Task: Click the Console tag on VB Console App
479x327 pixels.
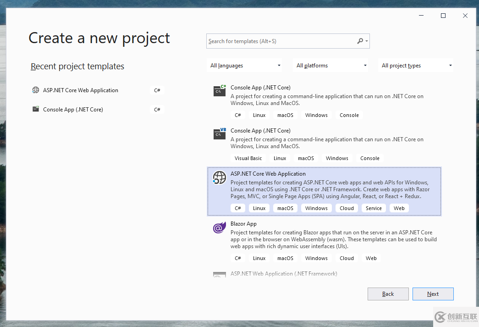Action: [369, 158]
